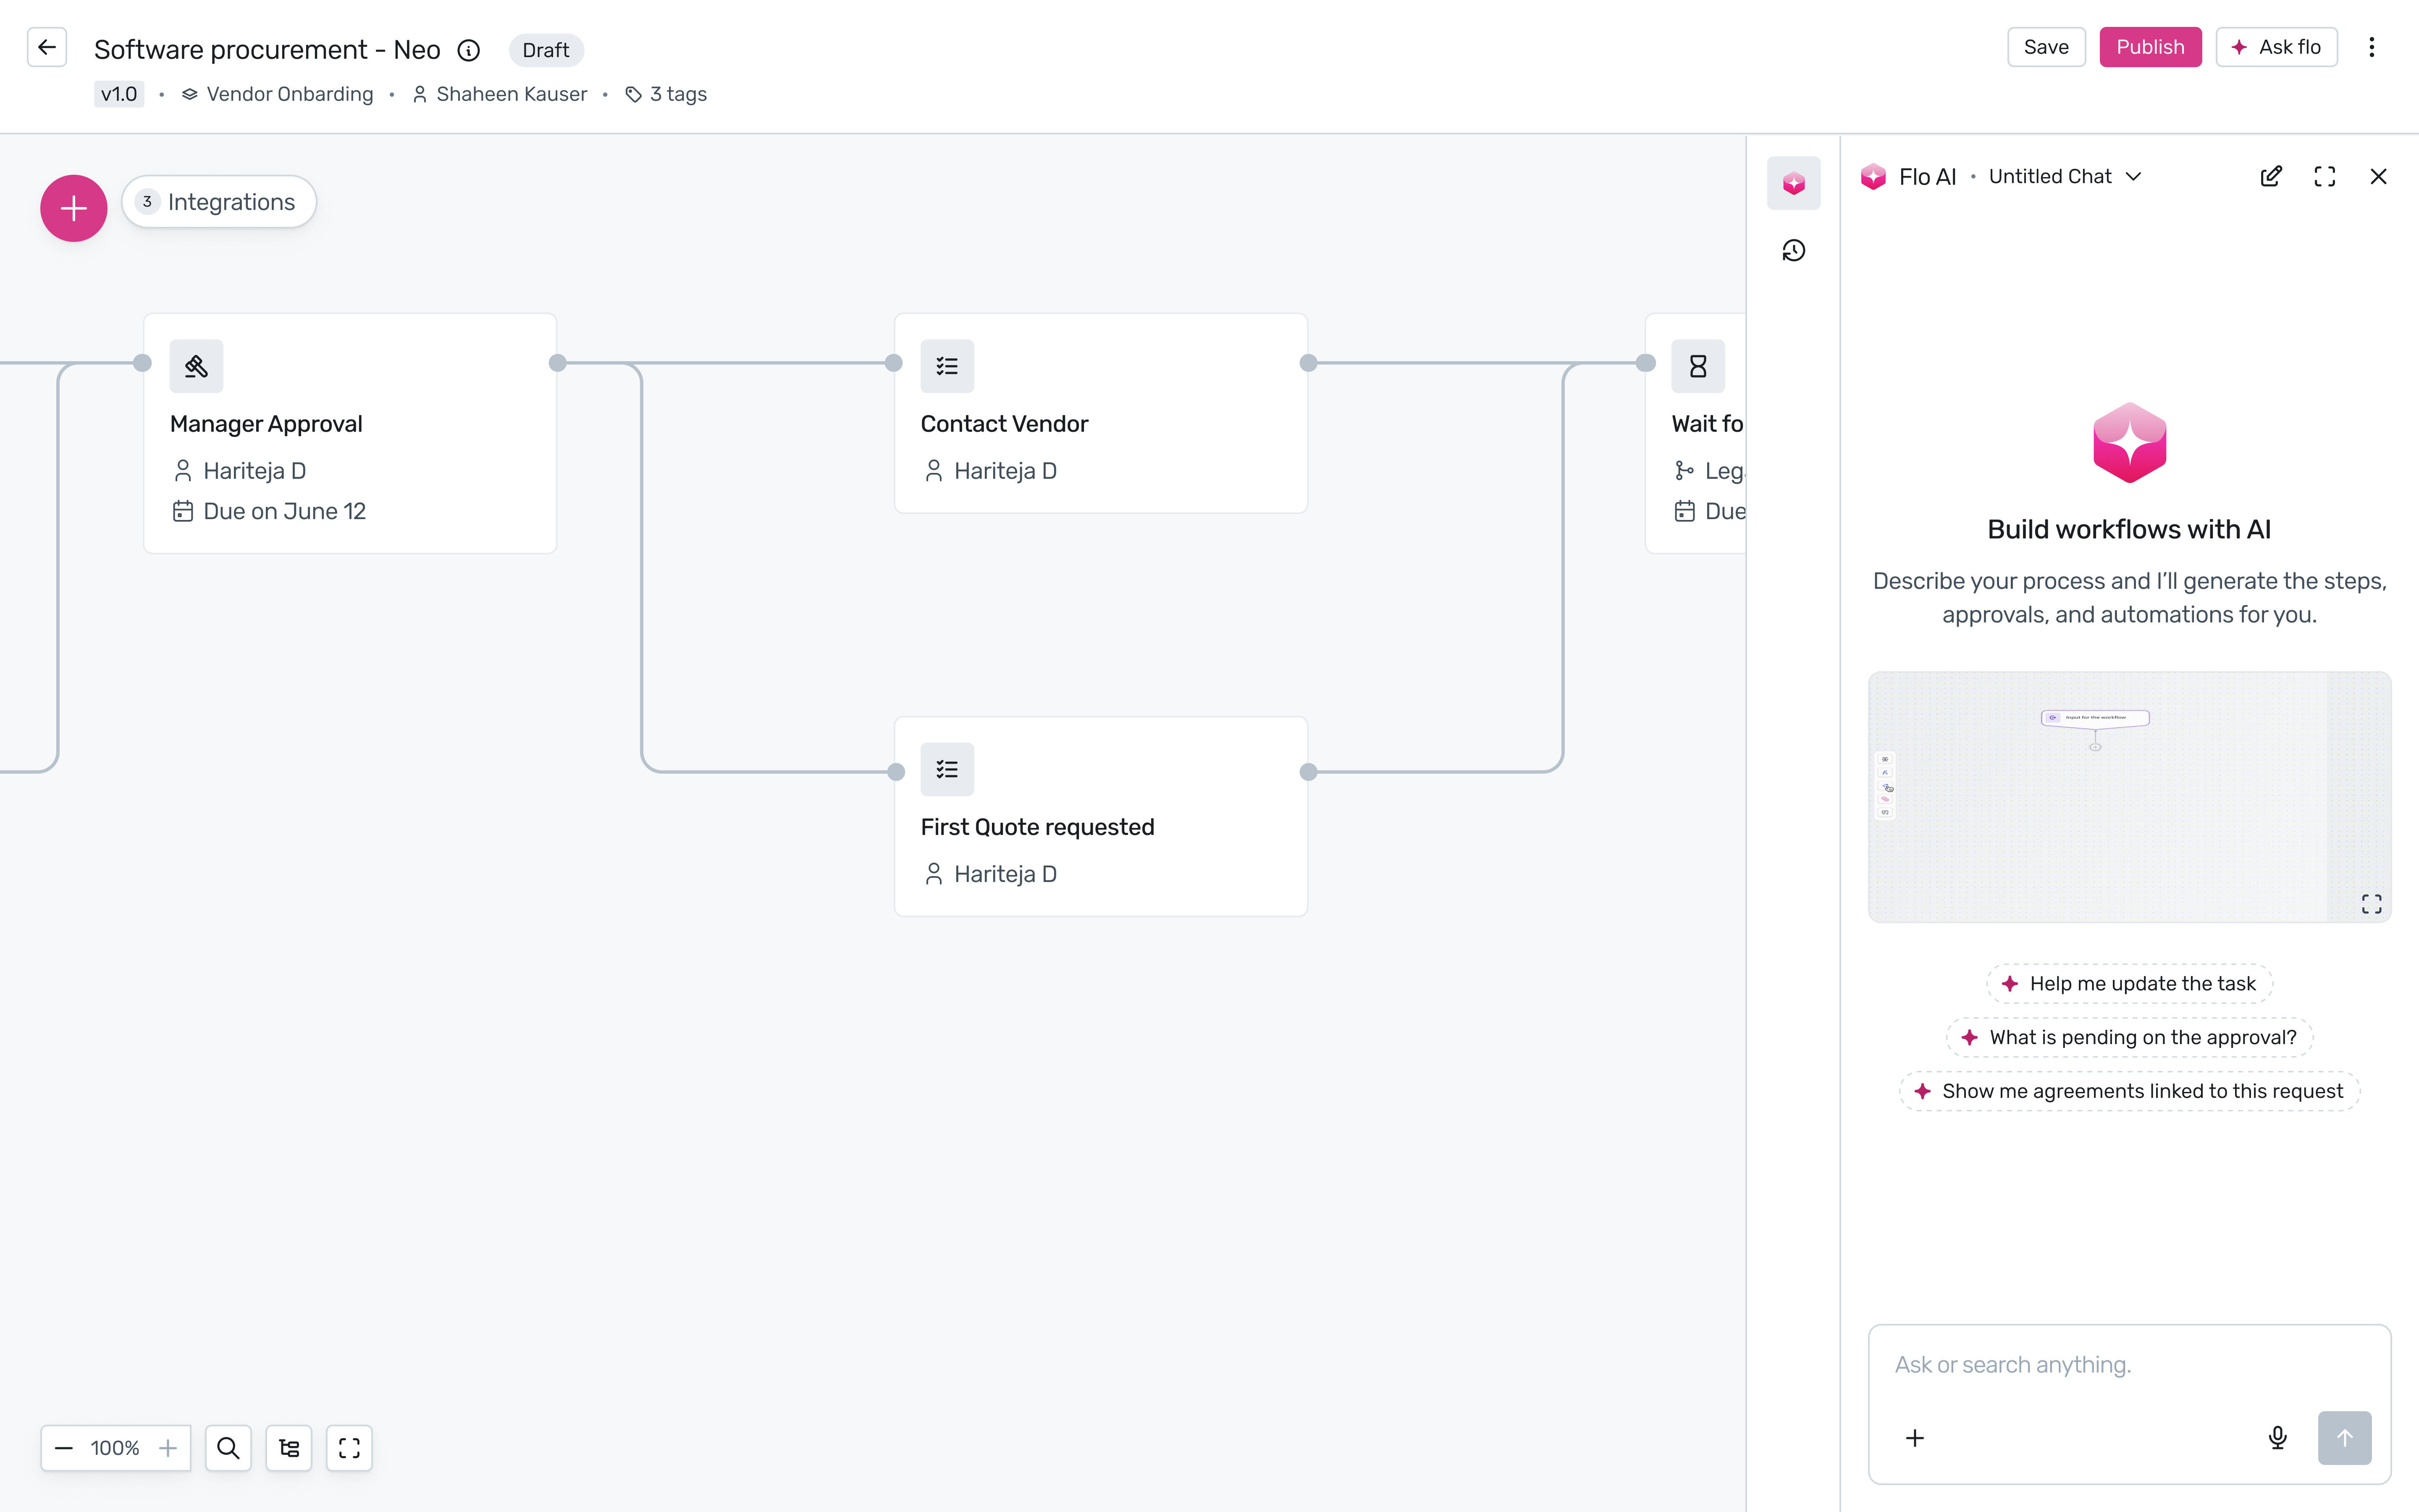Close the Flo AI panel
The width and height of the screenshot is (2419, 1512).
2378,177
